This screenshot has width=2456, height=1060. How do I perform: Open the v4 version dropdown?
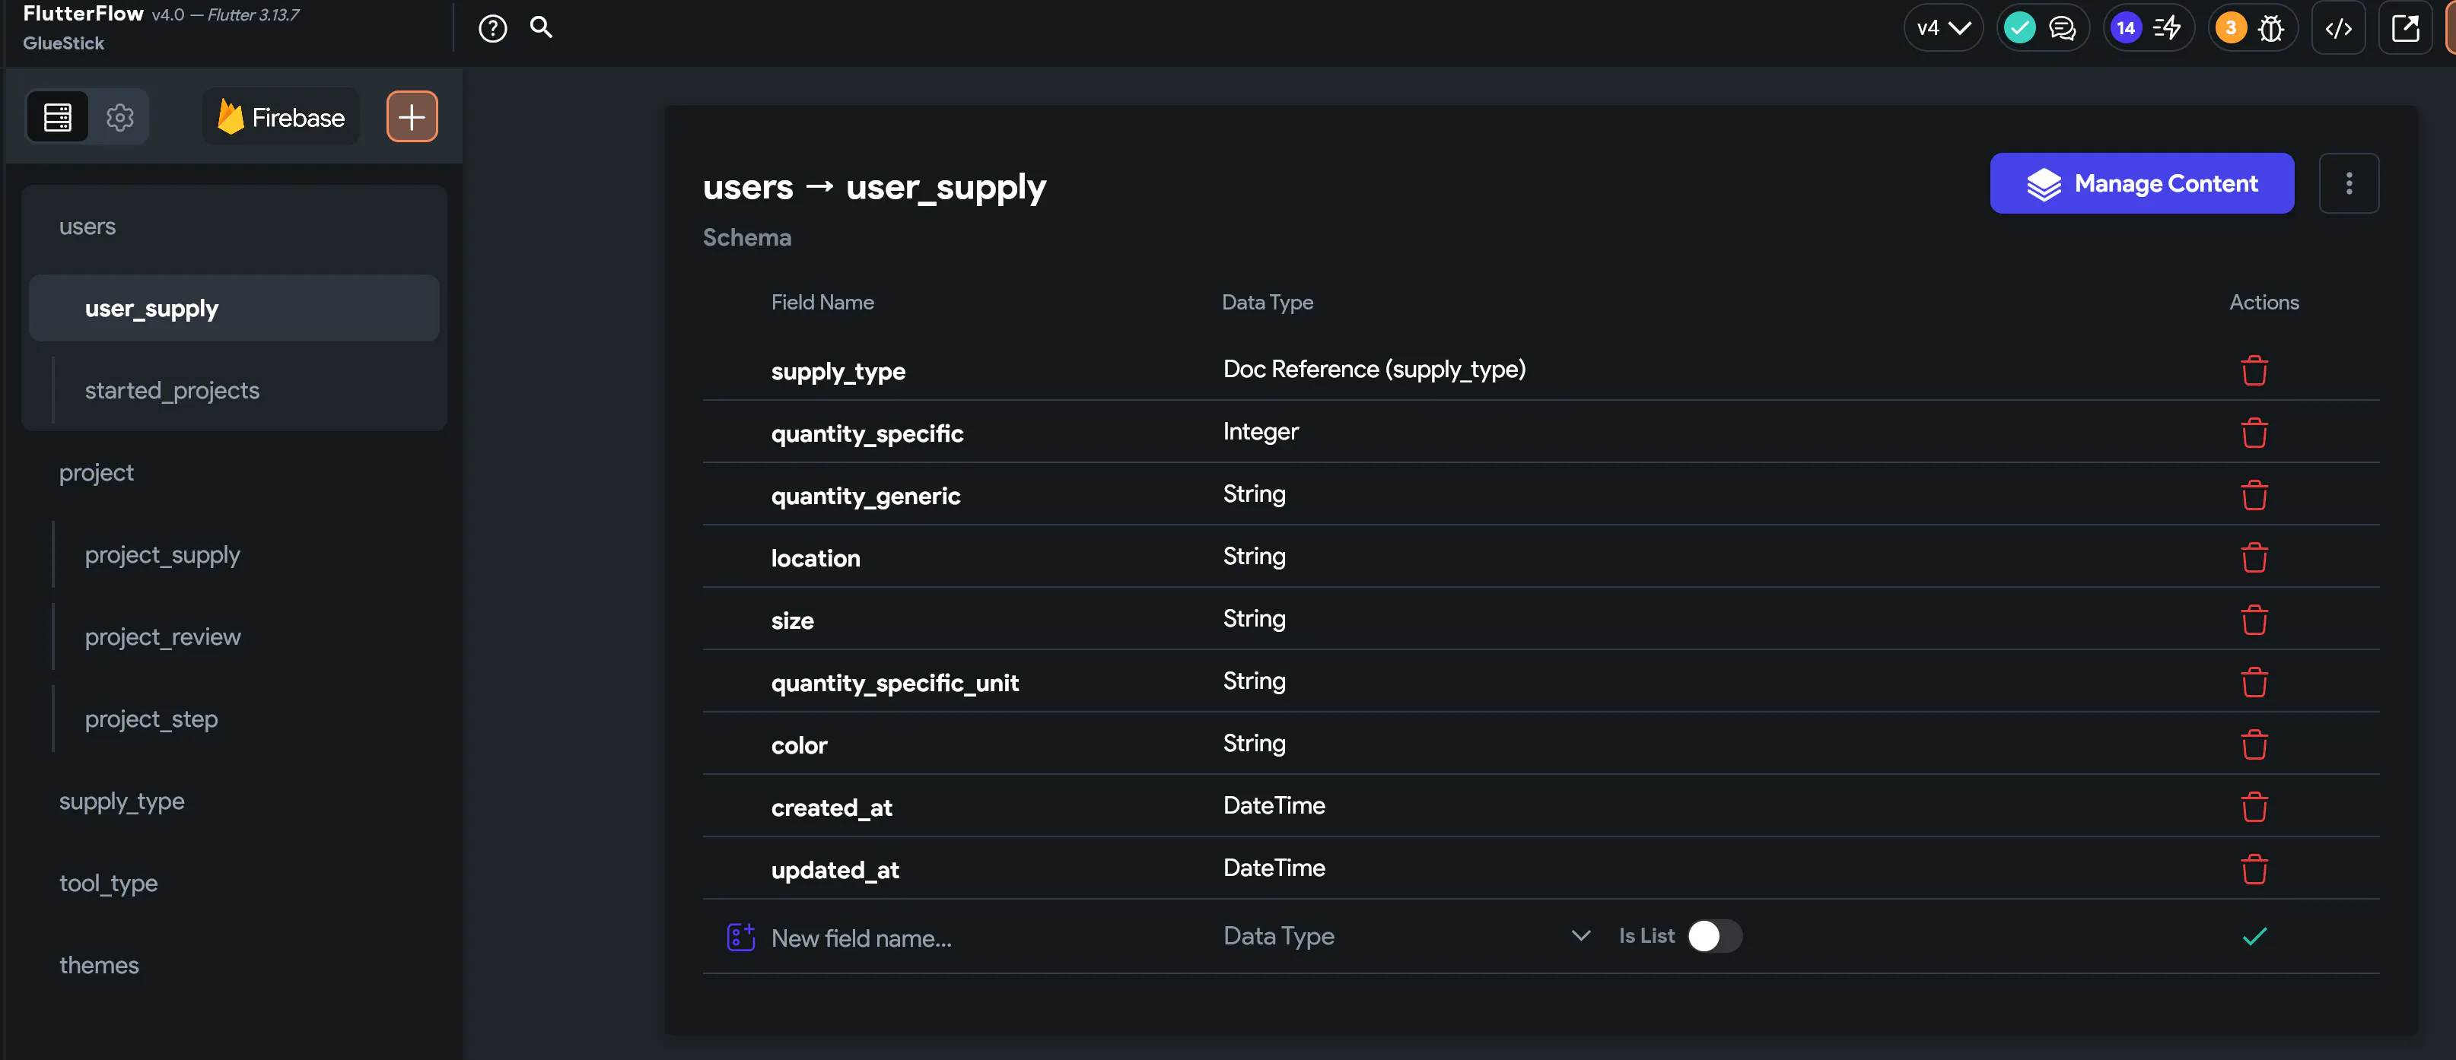1943,29
